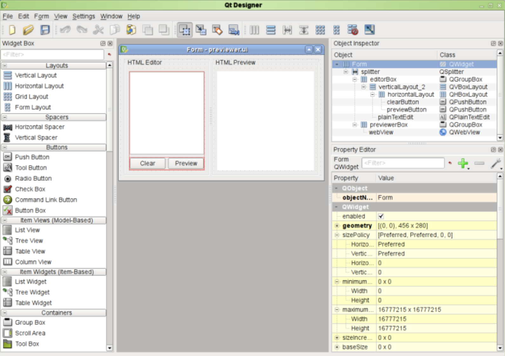Click Property Editor scroll down arrow
This screenshot has height=356, width=505.
(500, 348)
